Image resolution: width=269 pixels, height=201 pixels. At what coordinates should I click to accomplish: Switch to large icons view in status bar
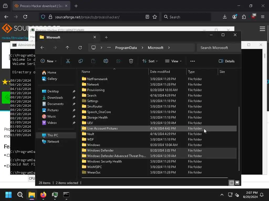coord(237,183)
